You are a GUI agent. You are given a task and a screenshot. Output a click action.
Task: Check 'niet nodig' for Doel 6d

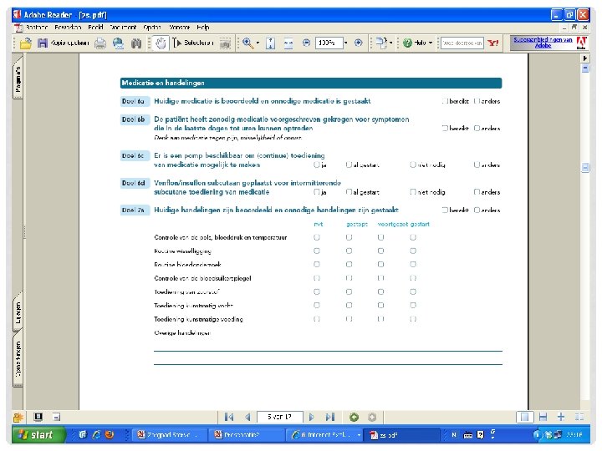click(x=413, y=192)
